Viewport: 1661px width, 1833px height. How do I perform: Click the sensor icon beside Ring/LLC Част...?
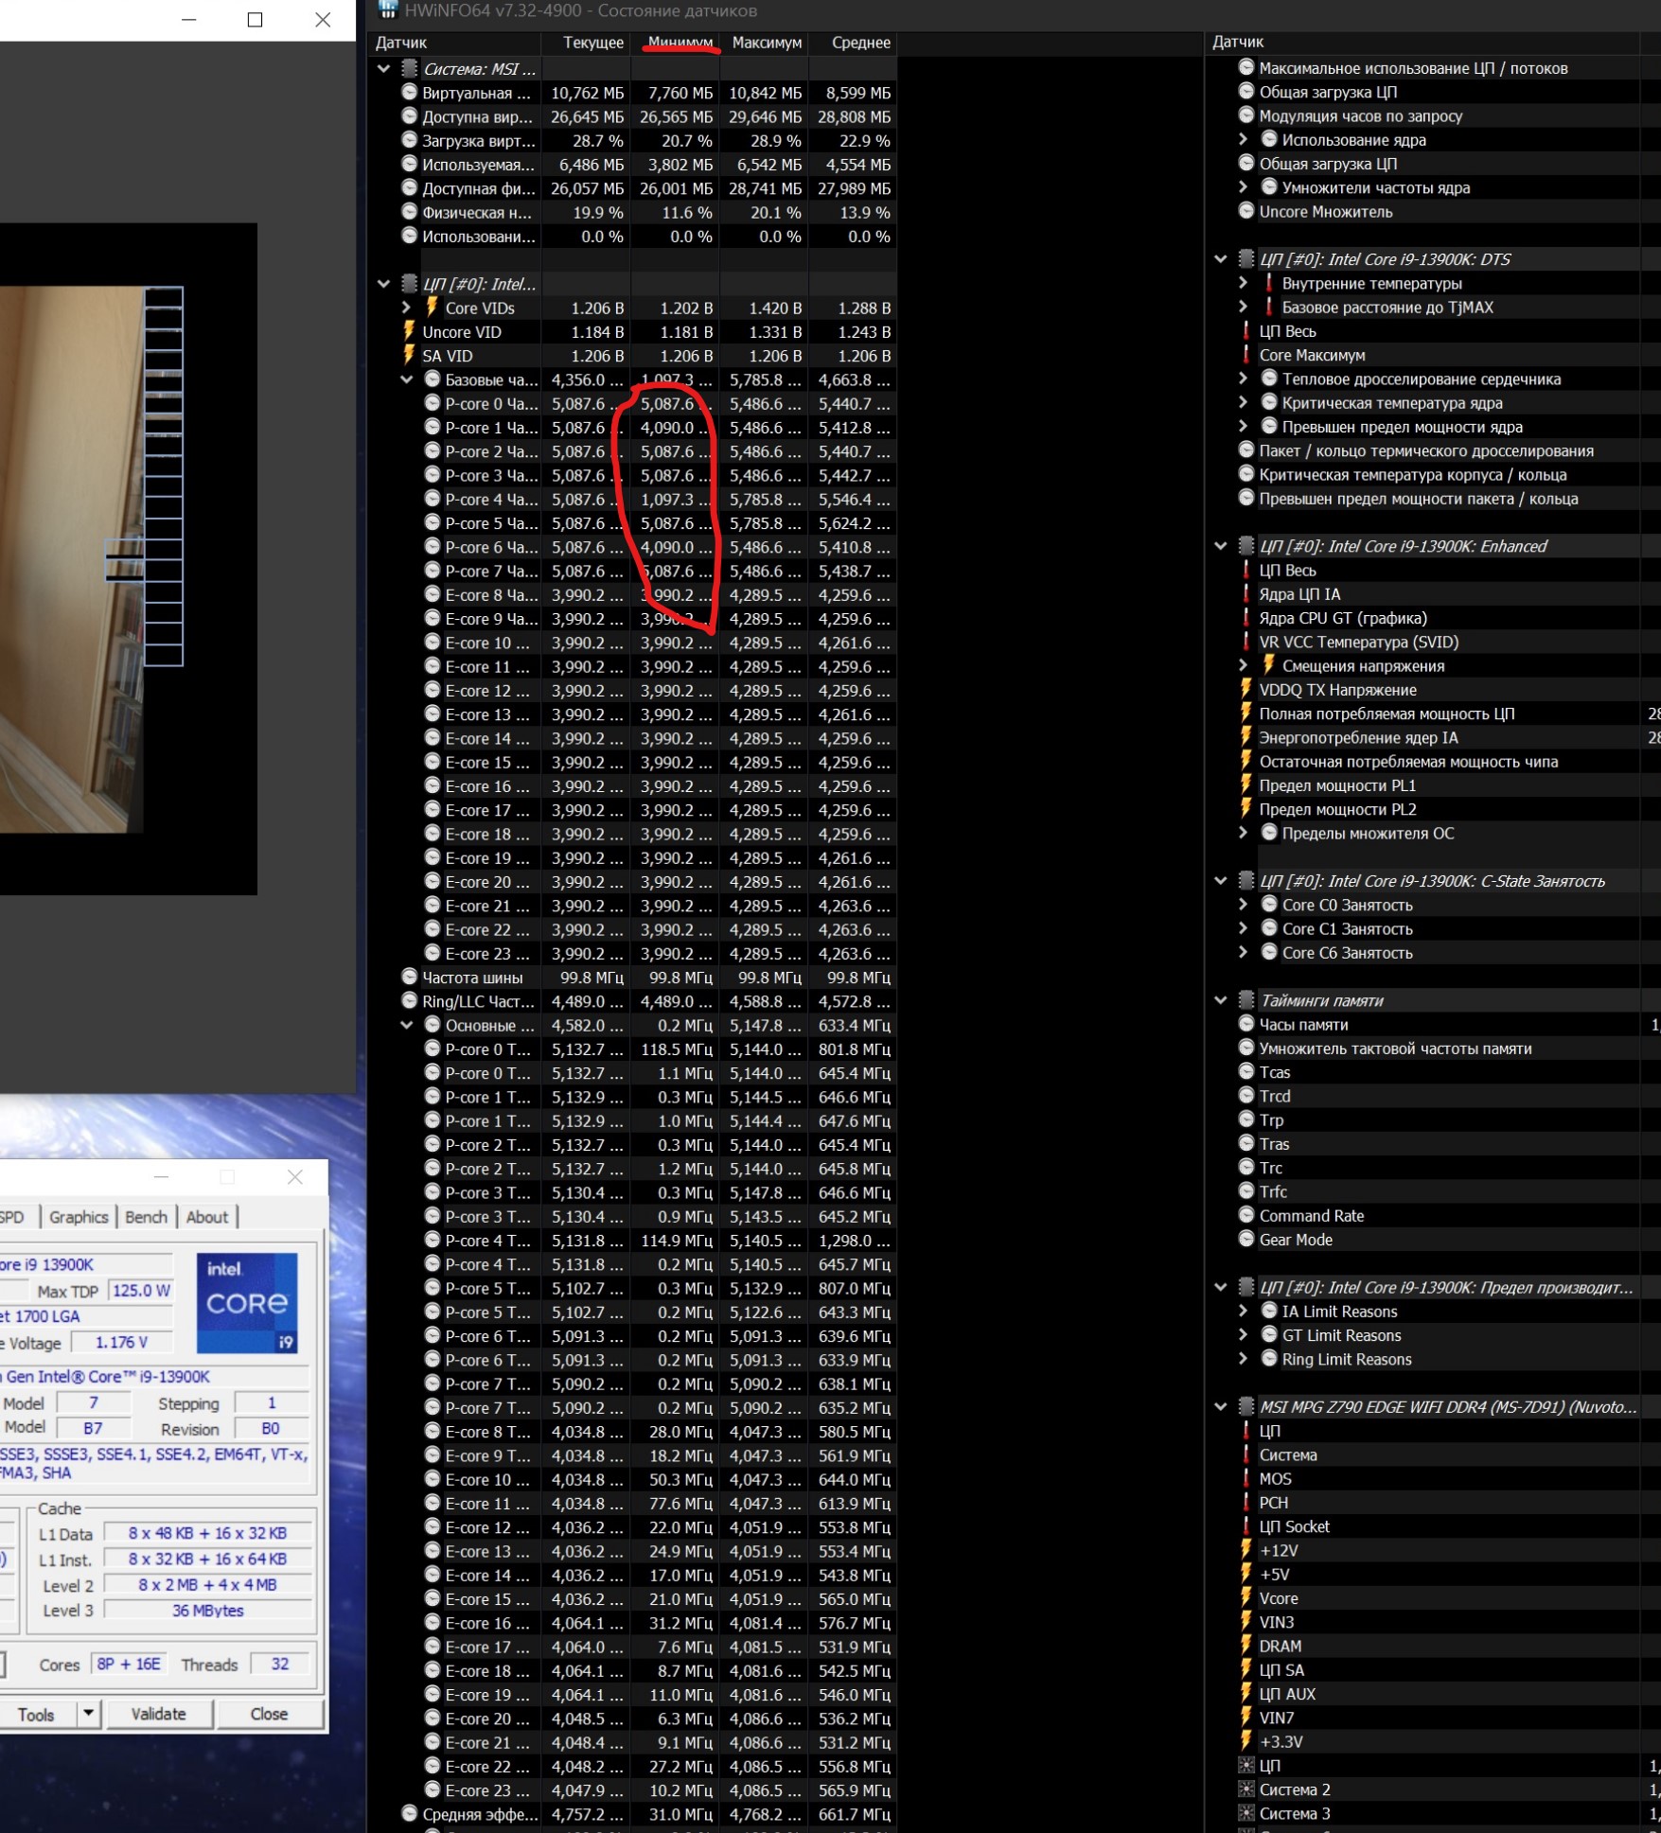click(x=409, y=1000)
